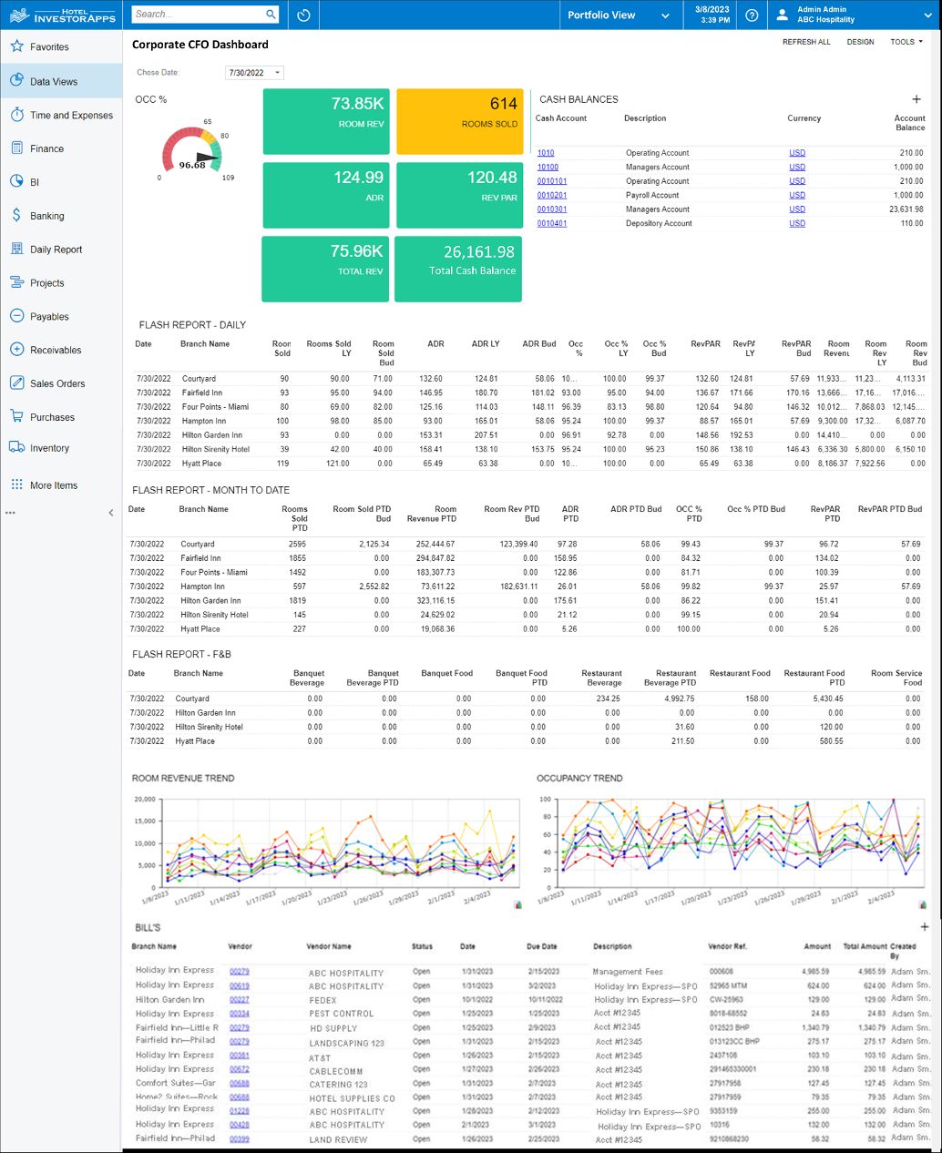Click the Refresh All button
Screen dimensions: 942x1153
coord(805,42)
